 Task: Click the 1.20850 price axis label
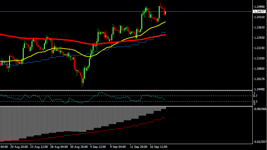259,69
